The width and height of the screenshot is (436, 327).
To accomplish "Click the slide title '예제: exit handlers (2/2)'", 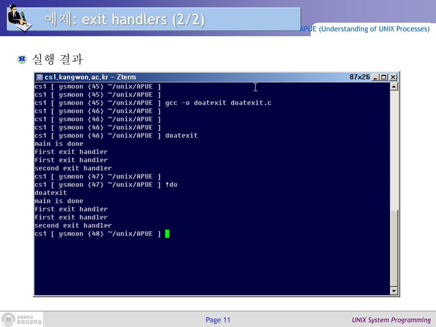I will click(125, 20).
